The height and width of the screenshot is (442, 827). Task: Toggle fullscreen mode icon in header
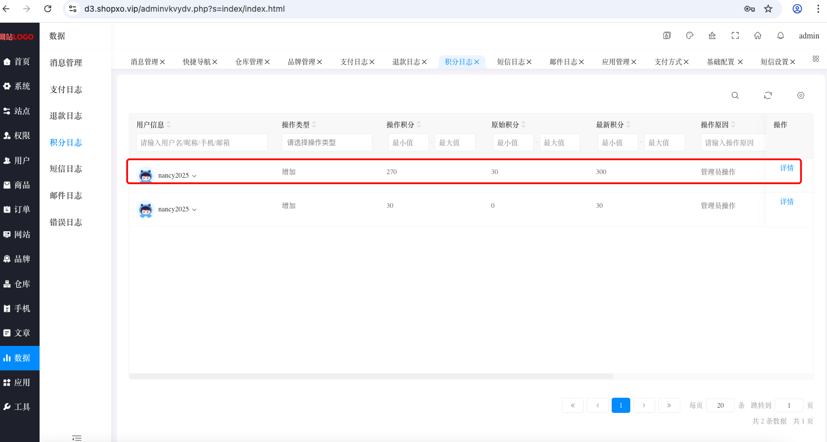(735, 36)
